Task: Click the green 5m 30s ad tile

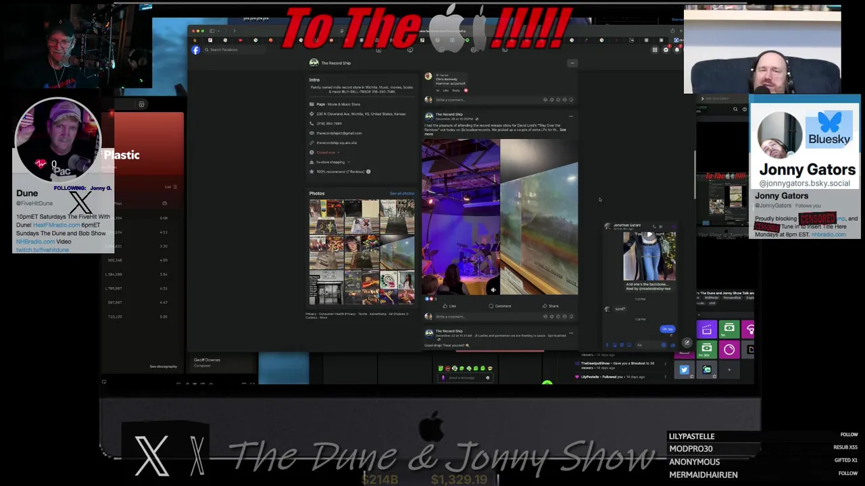Action: [x=706, y=350]
